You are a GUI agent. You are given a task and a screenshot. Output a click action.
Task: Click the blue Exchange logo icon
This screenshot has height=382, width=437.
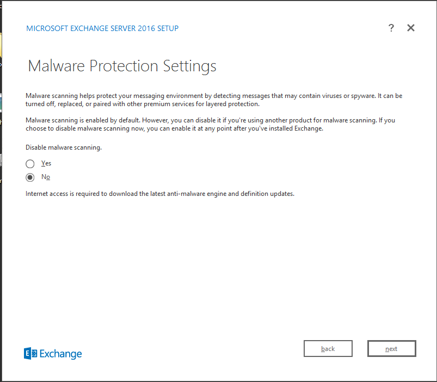pos(30,354)
